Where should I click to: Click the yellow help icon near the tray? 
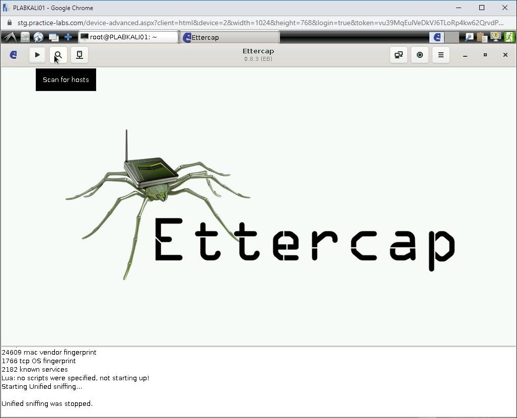point(495,37)
